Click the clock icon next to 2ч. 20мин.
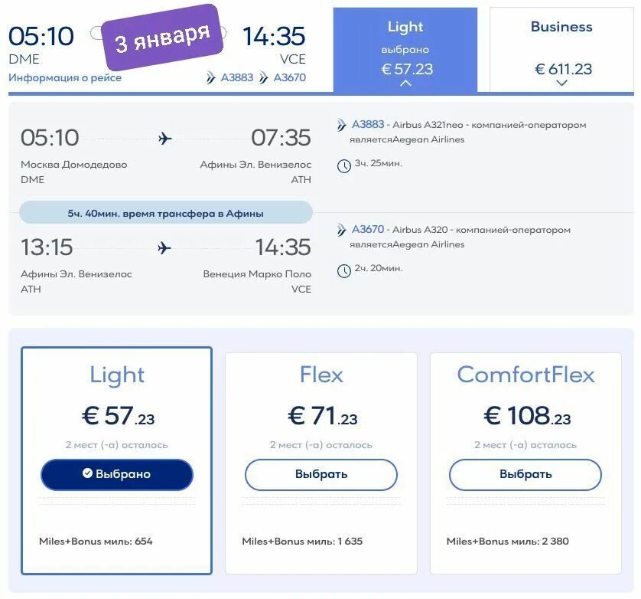Viewport: 641px width, 599px height. (343, 270)
